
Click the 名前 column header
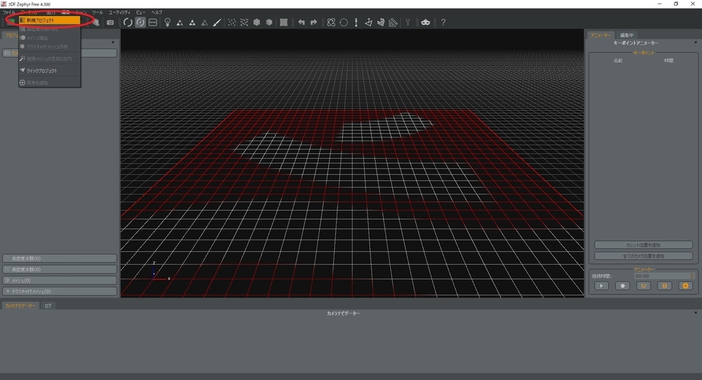click(618, 60)
